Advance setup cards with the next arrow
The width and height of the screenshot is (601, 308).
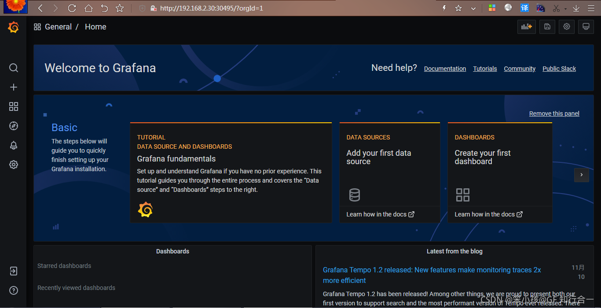coord(582,175)
